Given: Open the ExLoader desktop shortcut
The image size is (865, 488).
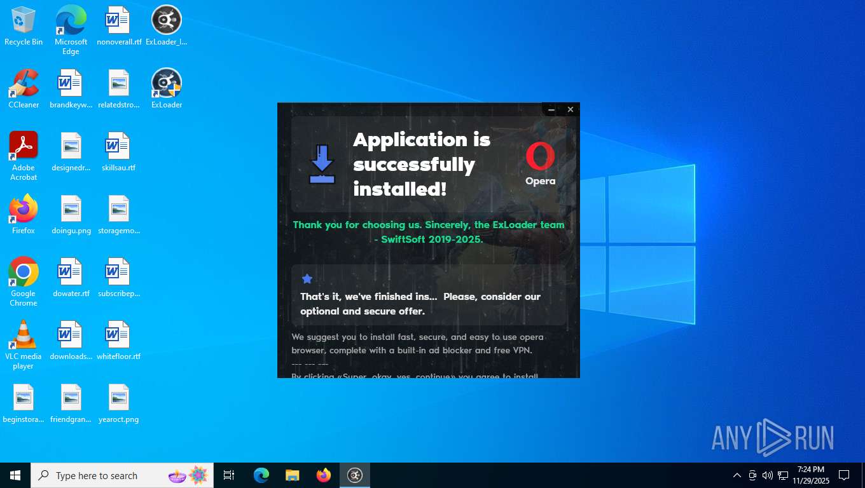Looking at the screenshot, I should point(167,89).
